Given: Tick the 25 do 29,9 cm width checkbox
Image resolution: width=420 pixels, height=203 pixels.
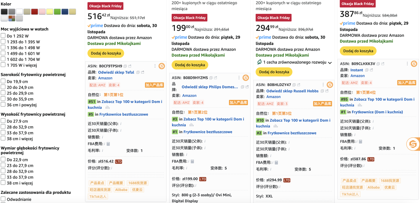Looking at the screenshot, I should (x=3, y=93).
